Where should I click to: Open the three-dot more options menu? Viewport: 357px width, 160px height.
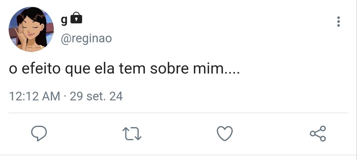338,22
